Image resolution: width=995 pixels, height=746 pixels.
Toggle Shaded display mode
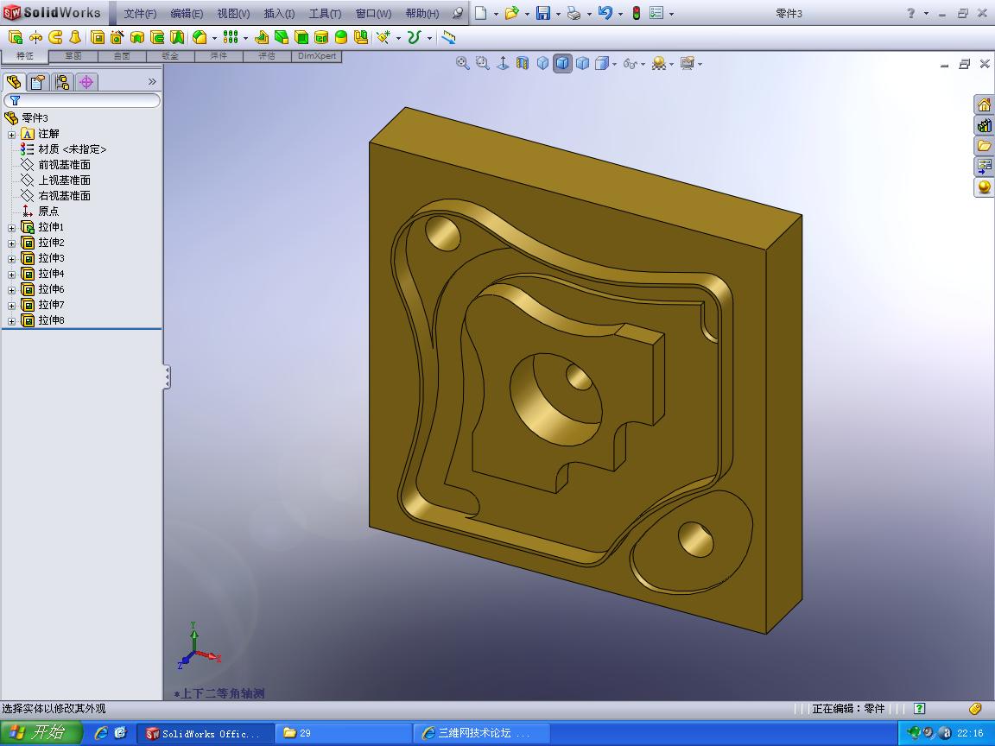pos(582,63)
